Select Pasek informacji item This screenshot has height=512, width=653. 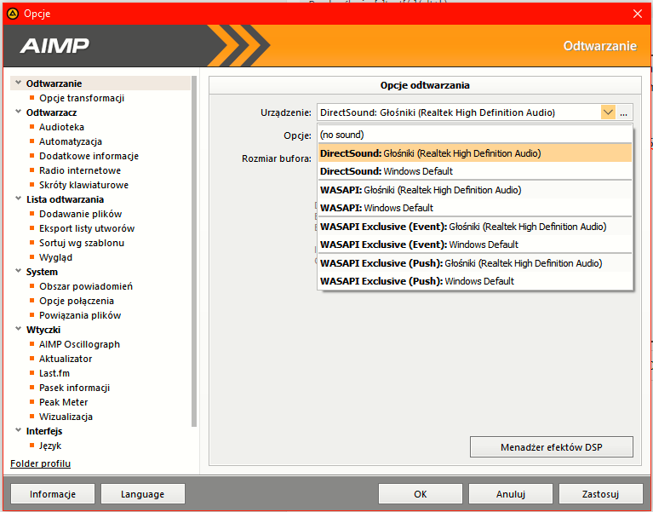pyautogui.click(x=74, y=388)
